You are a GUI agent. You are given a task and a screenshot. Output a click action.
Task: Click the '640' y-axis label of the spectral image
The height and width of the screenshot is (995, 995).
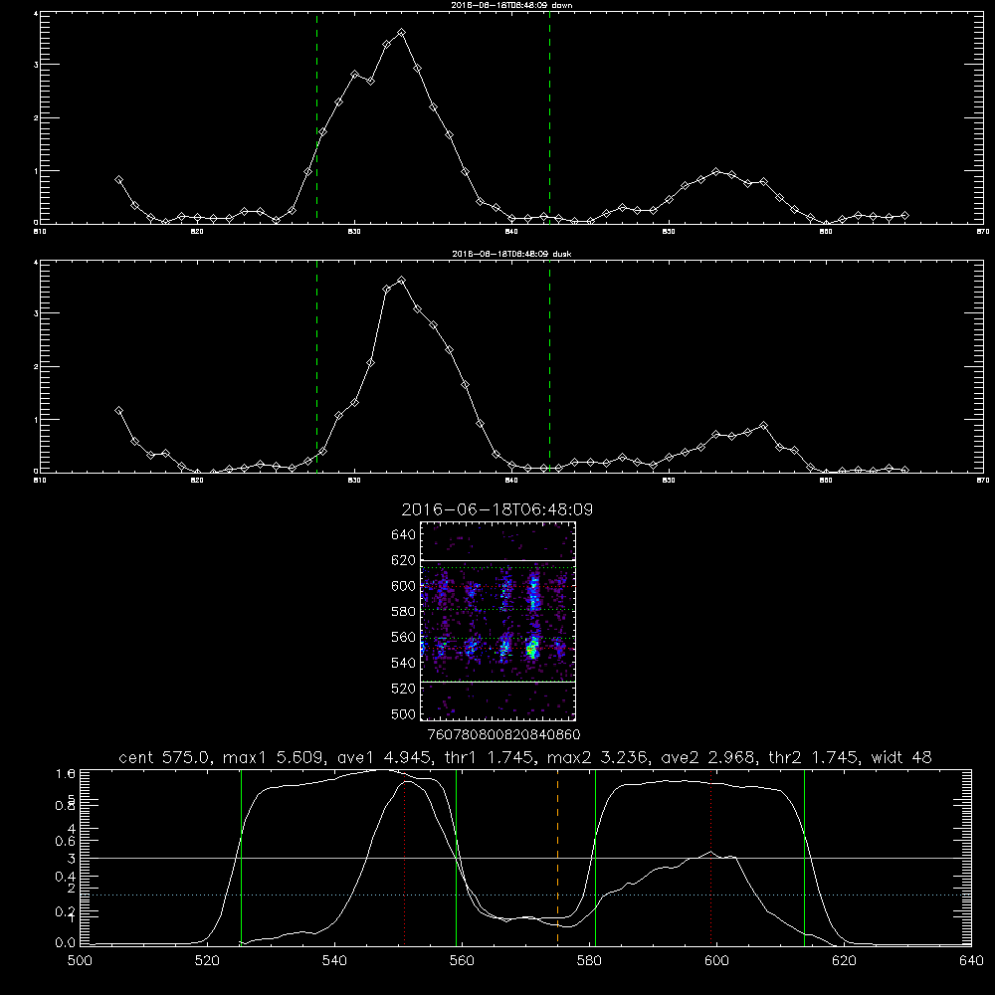pyautogui.click(x=404, y=535)
